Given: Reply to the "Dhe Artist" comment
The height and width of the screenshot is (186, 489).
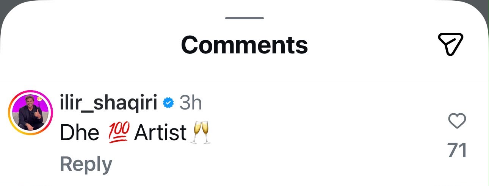Looking at the screenshot, I should [x=86, y=164].
